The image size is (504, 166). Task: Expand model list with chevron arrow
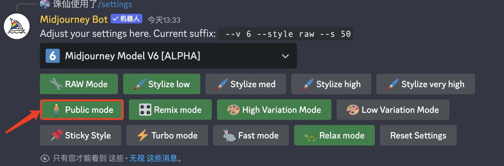point(285,56)
